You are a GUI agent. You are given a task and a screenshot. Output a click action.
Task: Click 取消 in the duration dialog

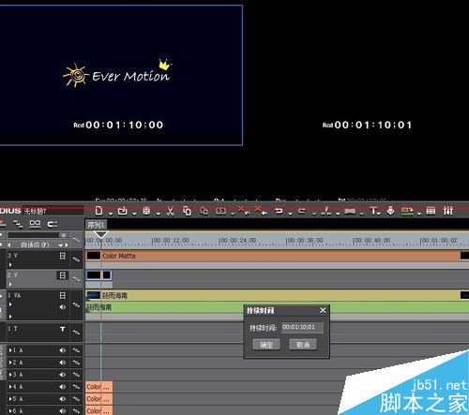pos(303,345)
